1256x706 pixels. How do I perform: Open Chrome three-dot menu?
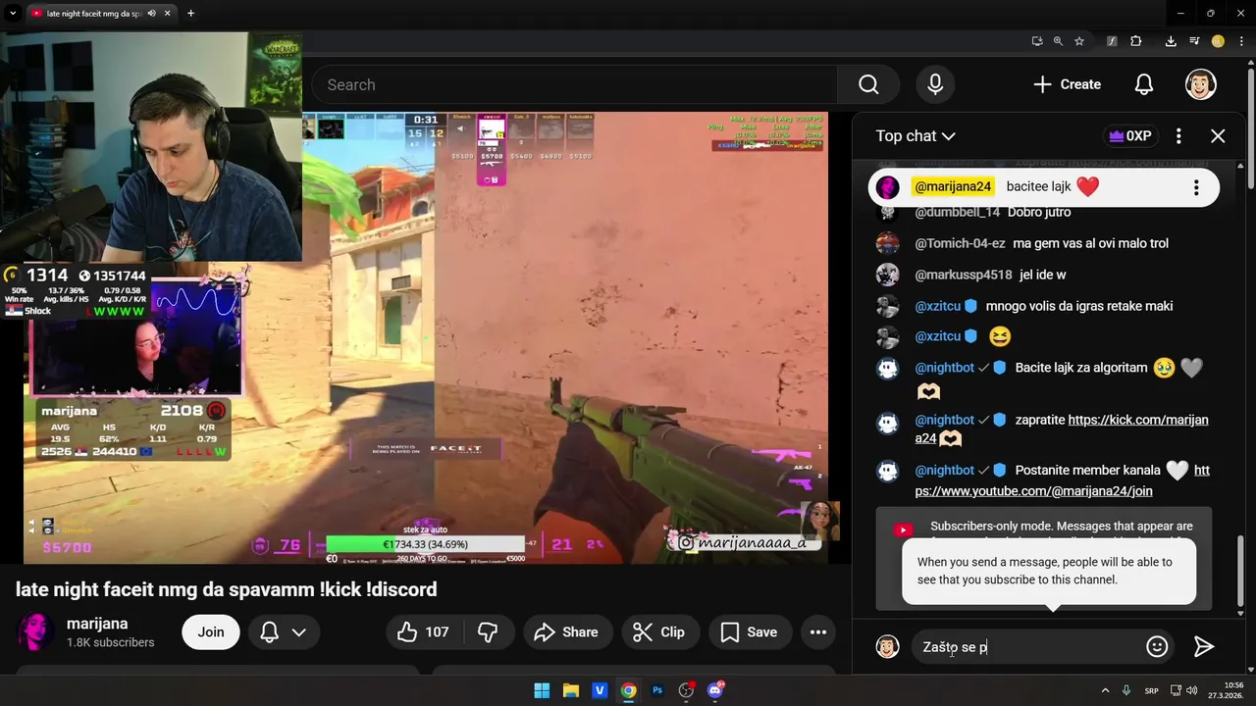1241,41
